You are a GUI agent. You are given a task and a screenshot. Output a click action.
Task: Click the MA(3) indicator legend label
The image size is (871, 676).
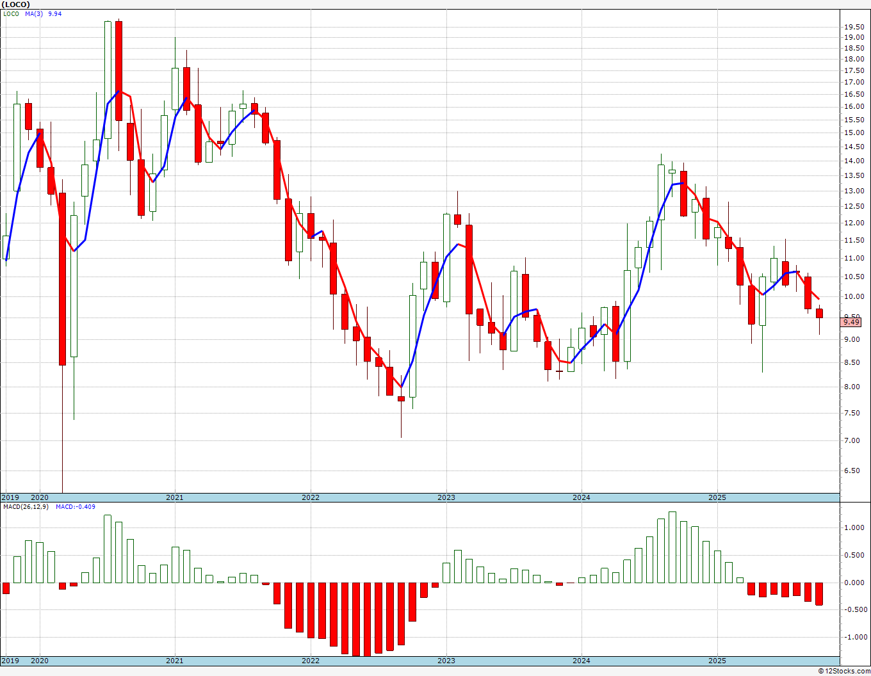[34, 13]
